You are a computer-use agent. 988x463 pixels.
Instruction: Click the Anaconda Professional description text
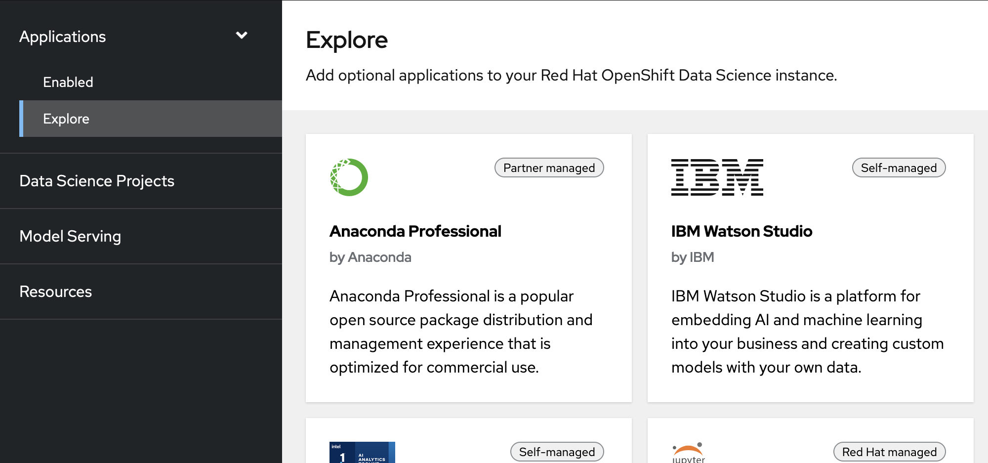pyautogui.click(x=460, y=332)
